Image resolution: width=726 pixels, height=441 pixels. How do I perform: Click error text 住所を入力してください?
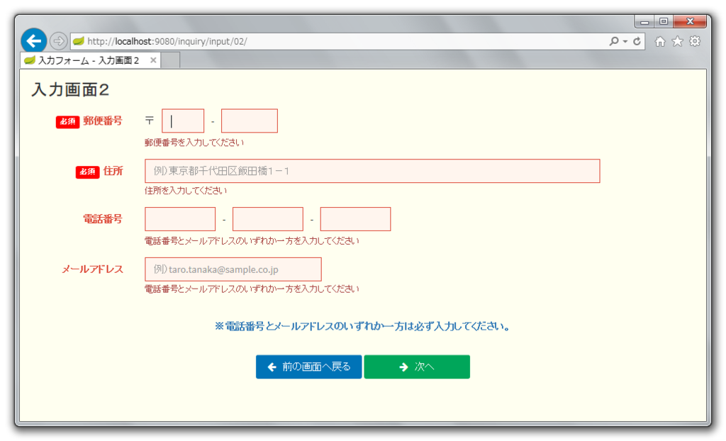[186, 191]
